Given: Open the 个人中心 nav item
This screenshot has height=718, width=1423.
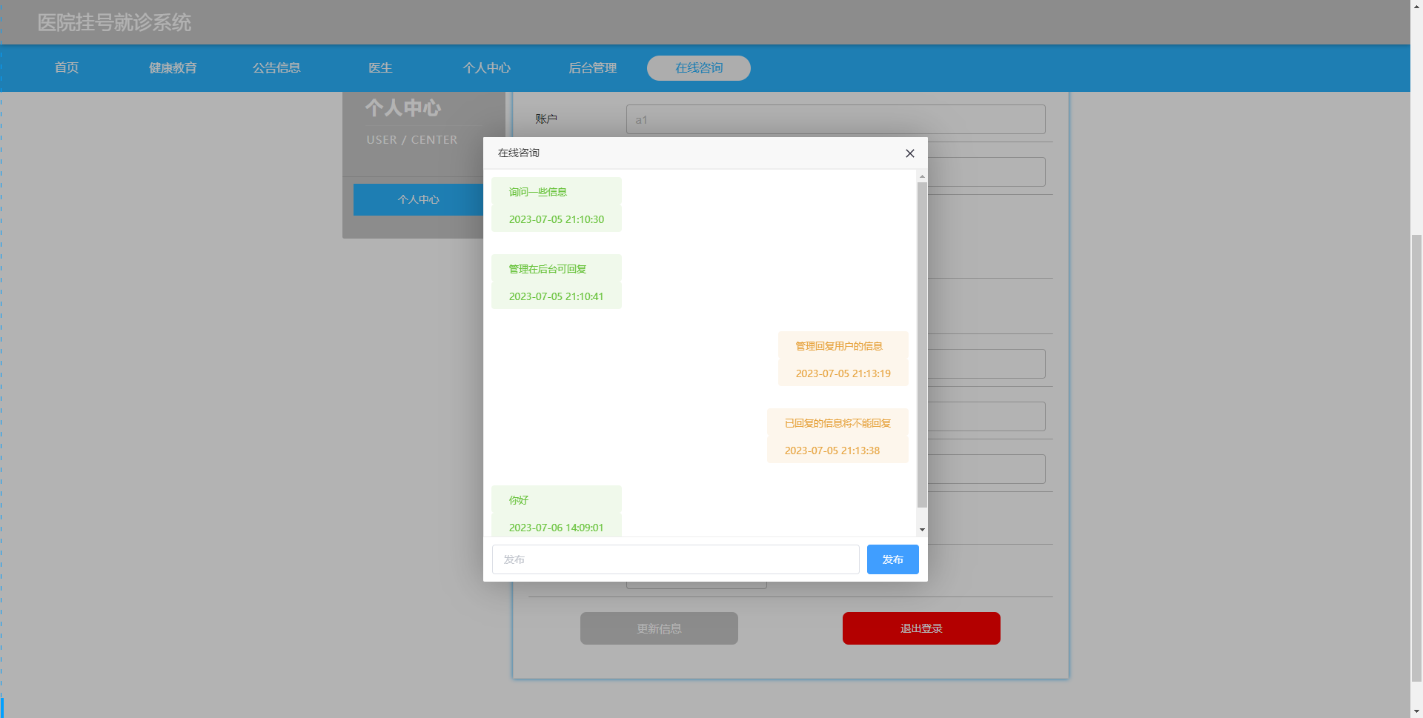Looking at the screenshot, I should [486, 67].
